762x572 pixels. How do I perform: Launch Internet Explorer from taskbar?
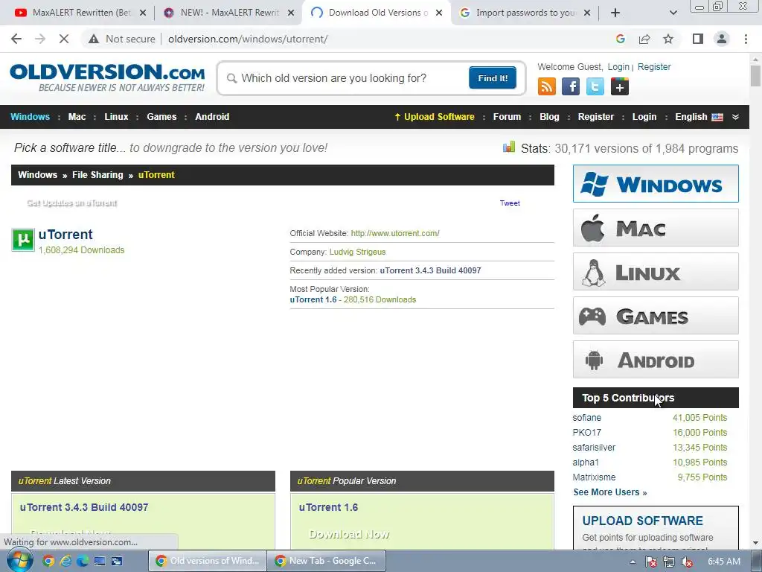click(x=65, y=561)
